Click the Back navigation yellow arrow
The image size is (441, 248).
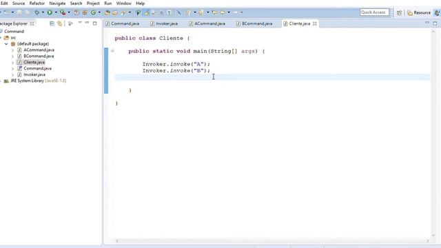coord(223,12)
